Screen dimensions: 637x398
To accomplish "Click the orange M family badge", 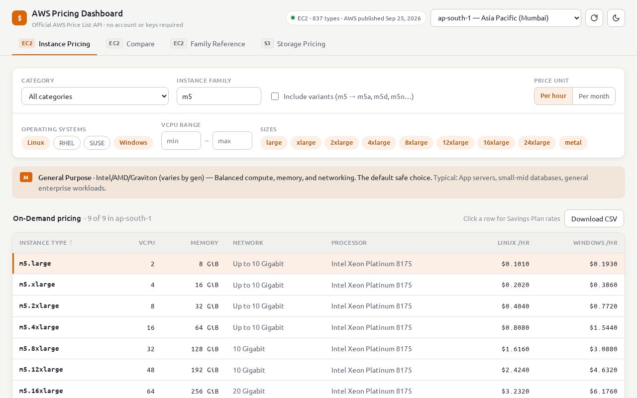I will point(26,177).
